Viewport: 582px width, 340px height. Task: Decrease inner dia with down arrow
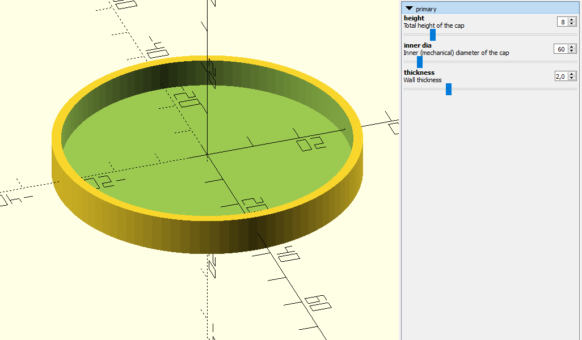572,51
